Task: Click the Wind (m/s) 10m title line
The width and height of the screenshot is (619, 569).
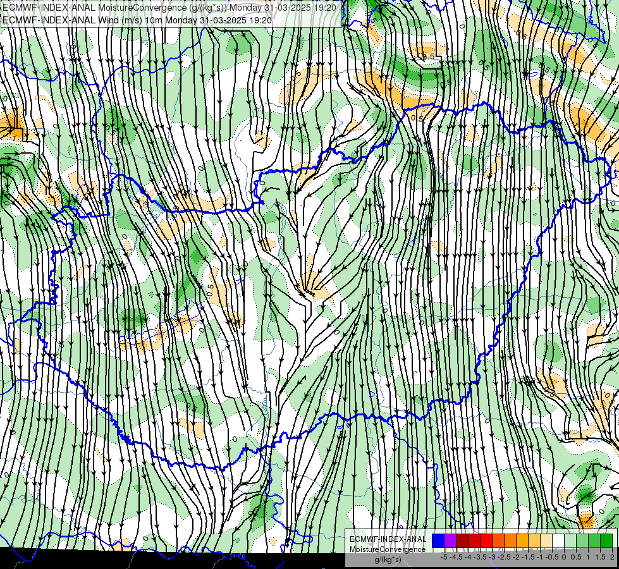Action: point(137,20)
